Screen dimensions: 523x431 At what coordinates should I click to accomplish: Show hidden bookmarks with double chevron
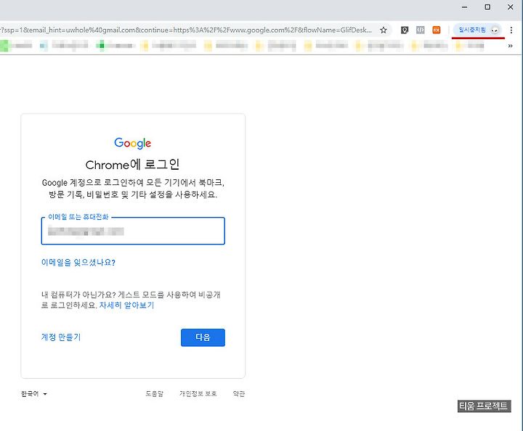coord(510,46)
